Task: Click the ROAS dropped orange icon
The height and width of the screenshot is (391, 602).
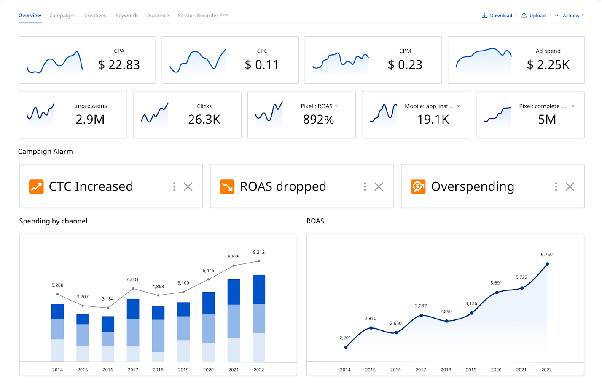Action: click(227, 186)
